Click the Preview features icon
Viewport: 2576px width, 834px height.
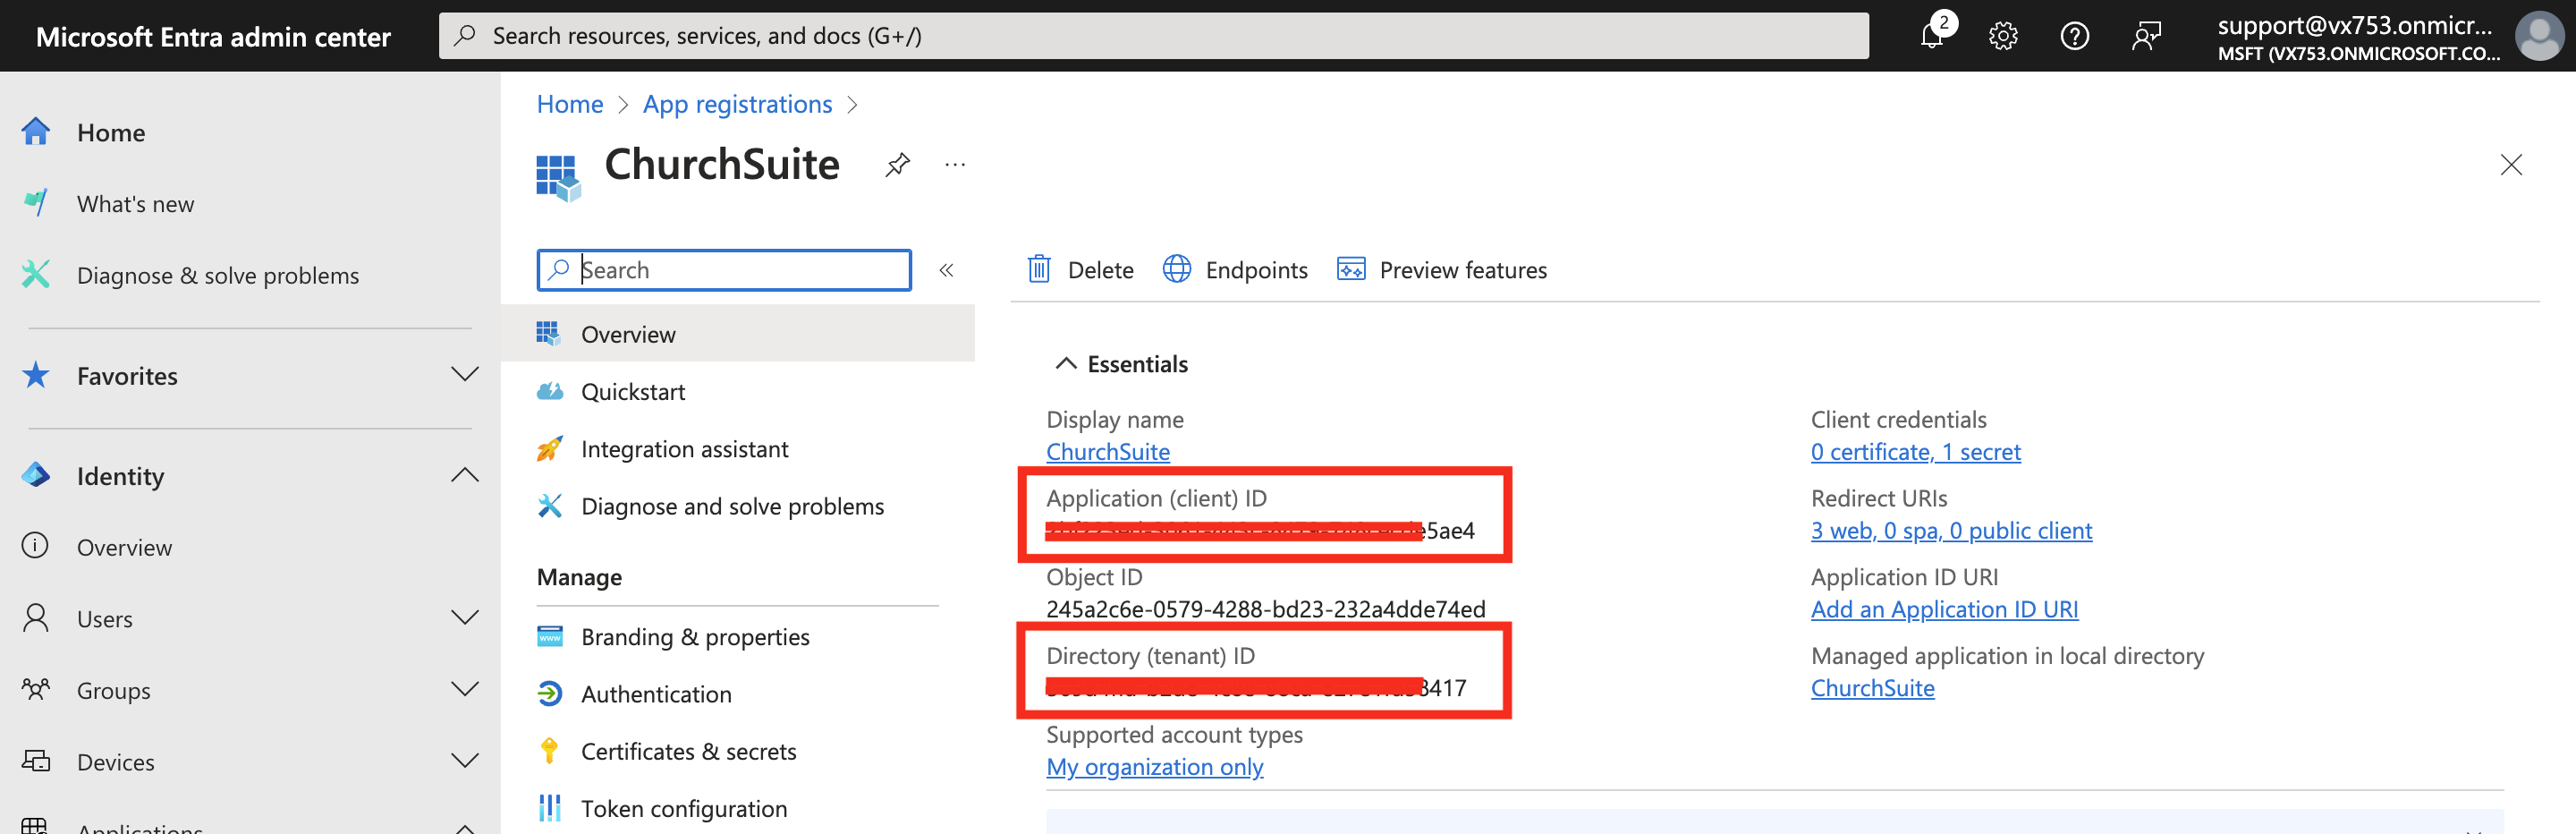1351,269
